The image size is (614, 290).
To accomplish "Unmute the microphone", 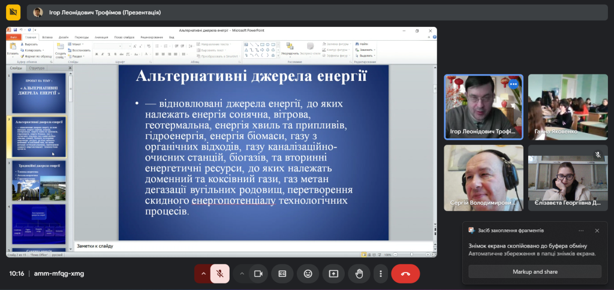I will [220, 274].
